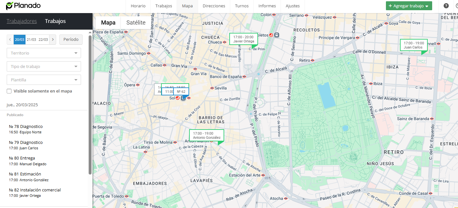Click the Retiro metro icon
The height and width of the screenshot is (208, 458).
313,60
